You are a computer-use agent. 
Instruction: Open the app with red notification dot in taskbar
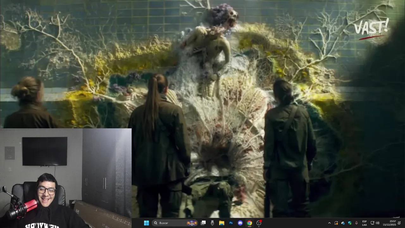259,223
